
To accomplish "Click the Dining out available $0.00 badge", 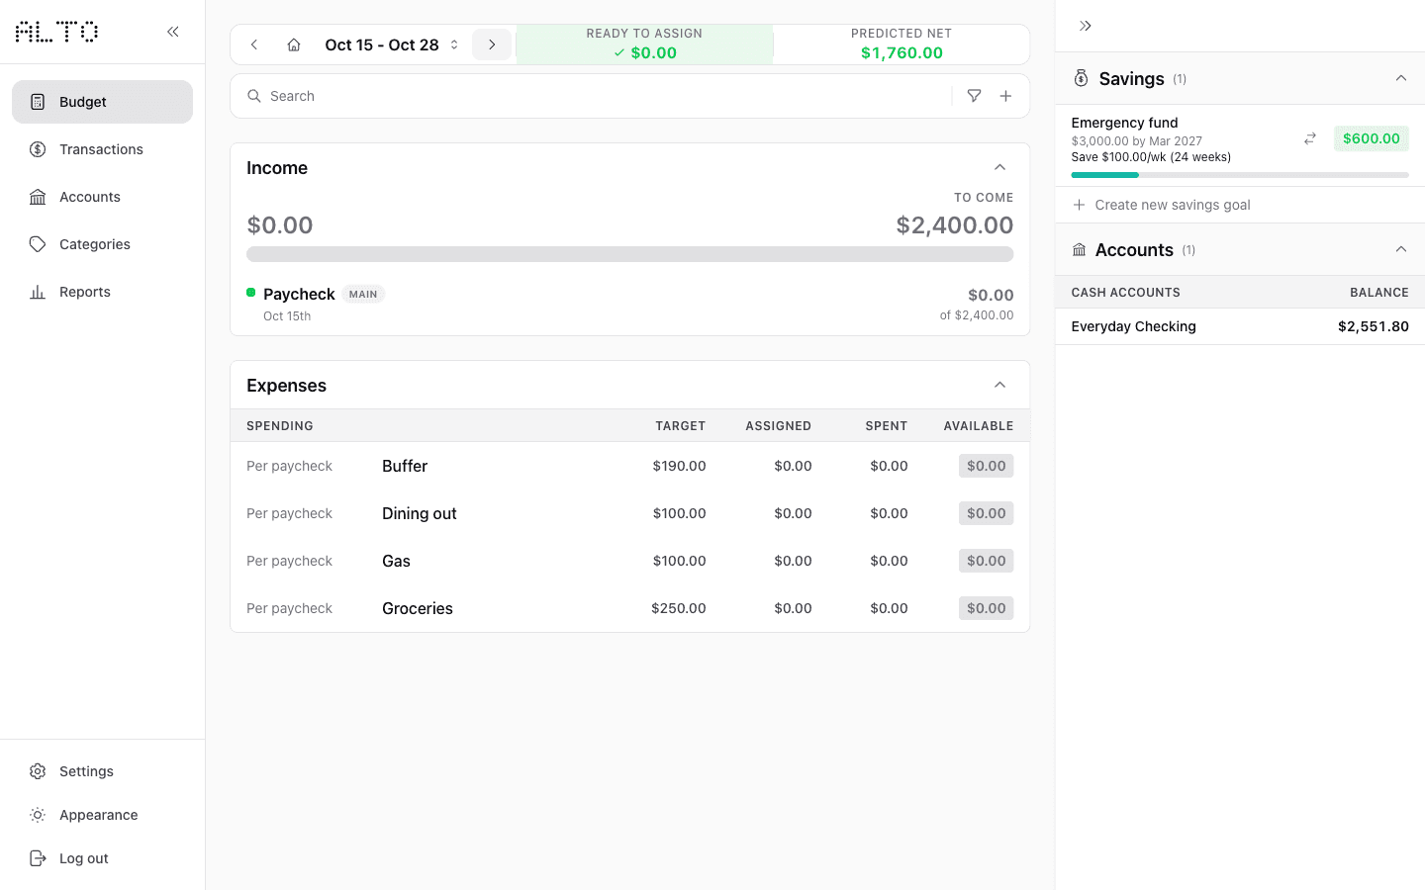I will (x=986, y=513).
